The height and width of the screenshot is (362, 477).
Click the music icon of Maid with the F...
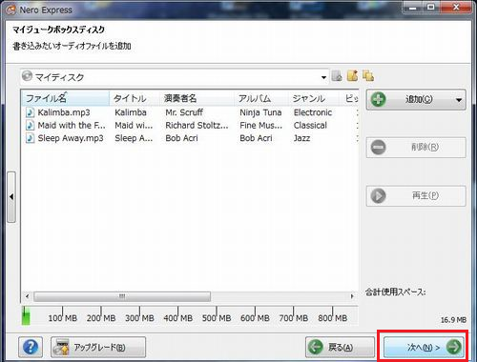pos(30,126)
